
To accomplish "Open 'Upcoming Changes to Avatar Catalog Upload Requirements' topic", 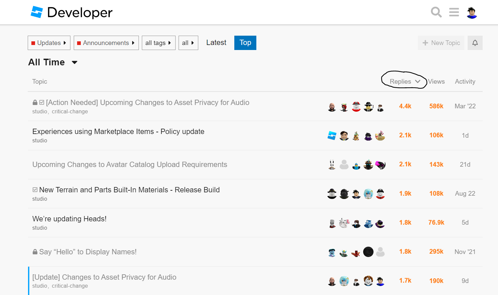I will coord(130,164).
